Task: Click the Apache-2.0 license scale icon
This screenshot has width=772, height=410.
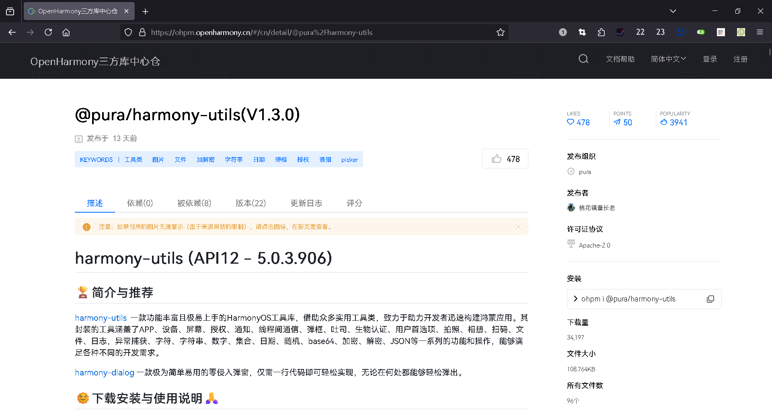Action: pyautogui.click(x=571, y=244)
